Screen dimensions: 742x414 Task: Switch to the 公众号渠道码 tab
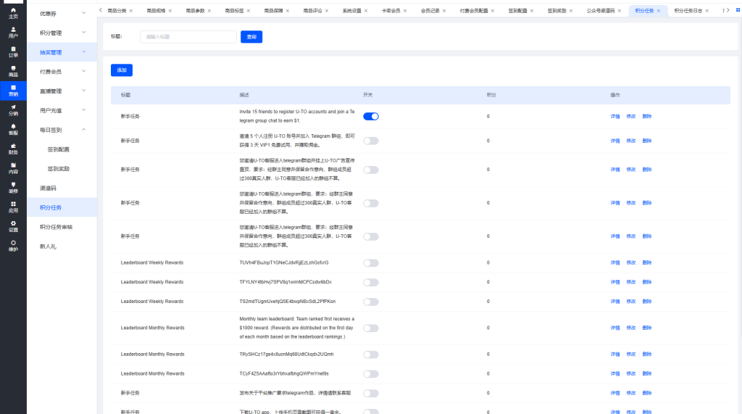[x=600, y=11]
